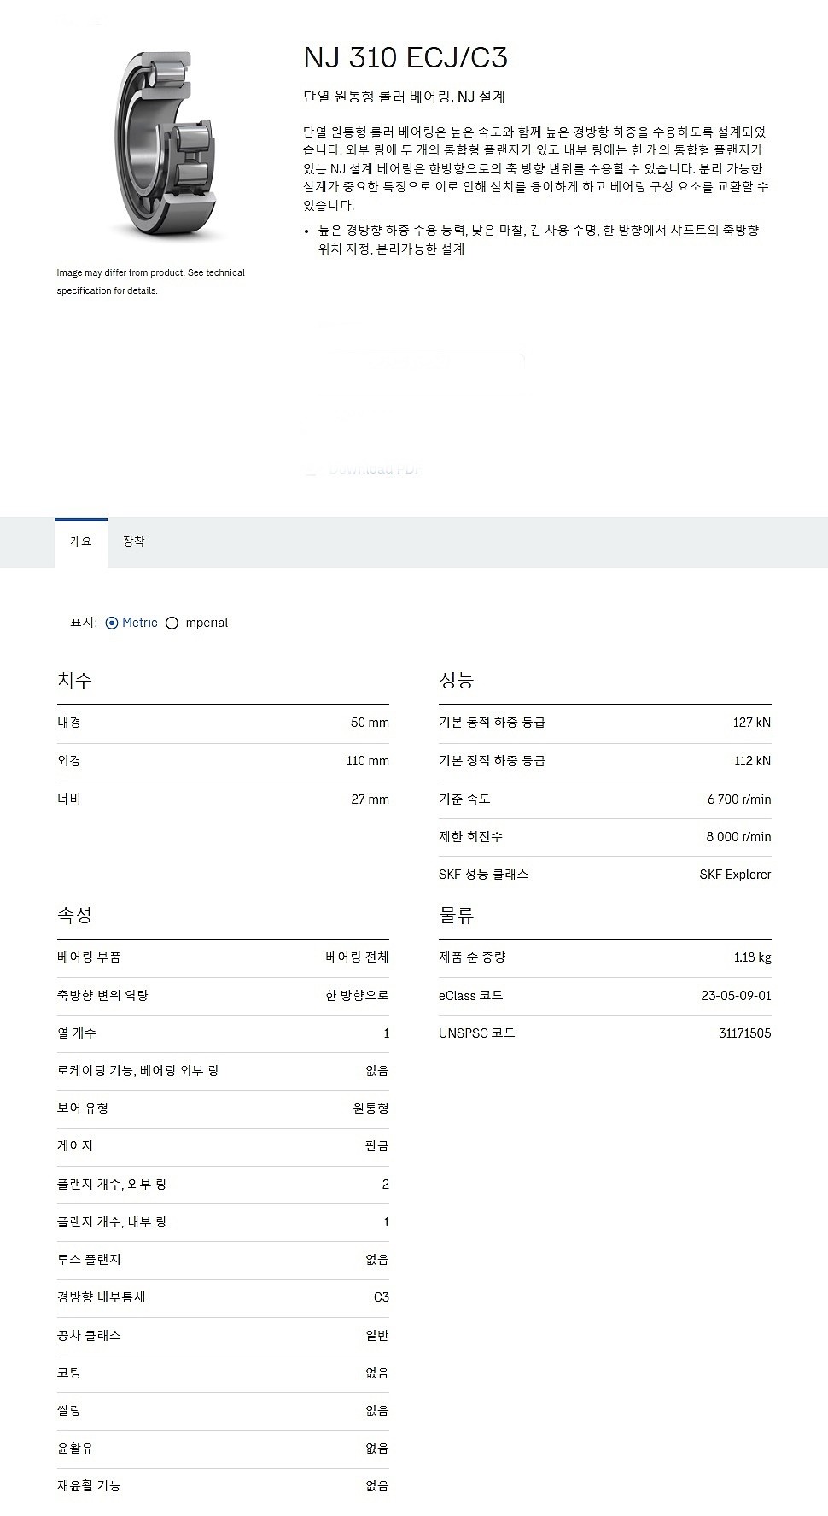Image resolution: width=828 pixels, height=1516 pixels.
Task: Click the 로케이팅 기능, 베어링 외부 링 label
Action: pos(138,1071)
